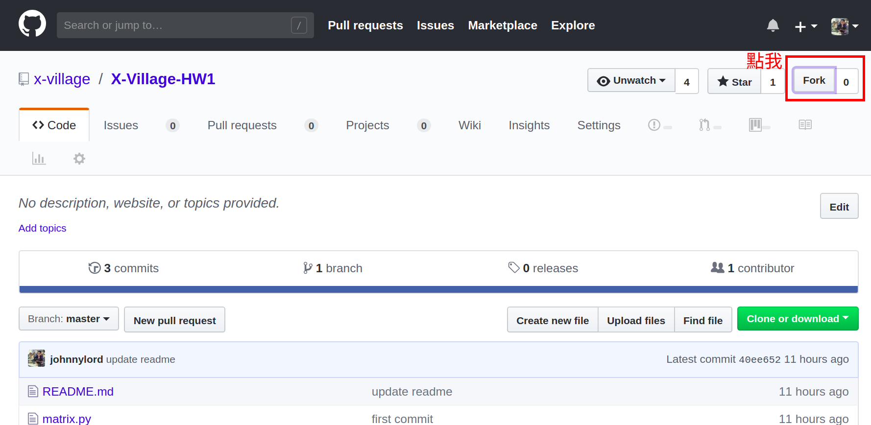871x425 pixels.
Task: Click Add topics link
Action: [42, 228]
